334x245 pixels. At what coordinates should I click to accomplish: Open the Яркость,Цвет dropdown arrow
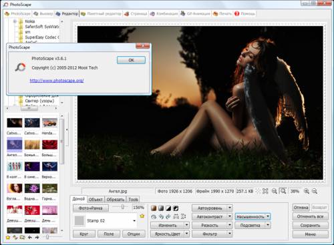click(187, 234)
